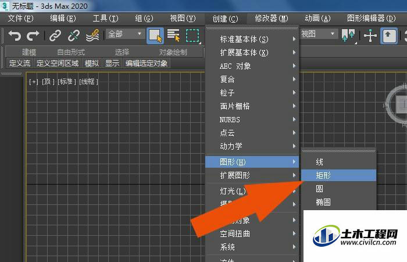Viewport: 407px width, 262px height.
Task: Click the 模拟 button
Action: pos(92,63)
